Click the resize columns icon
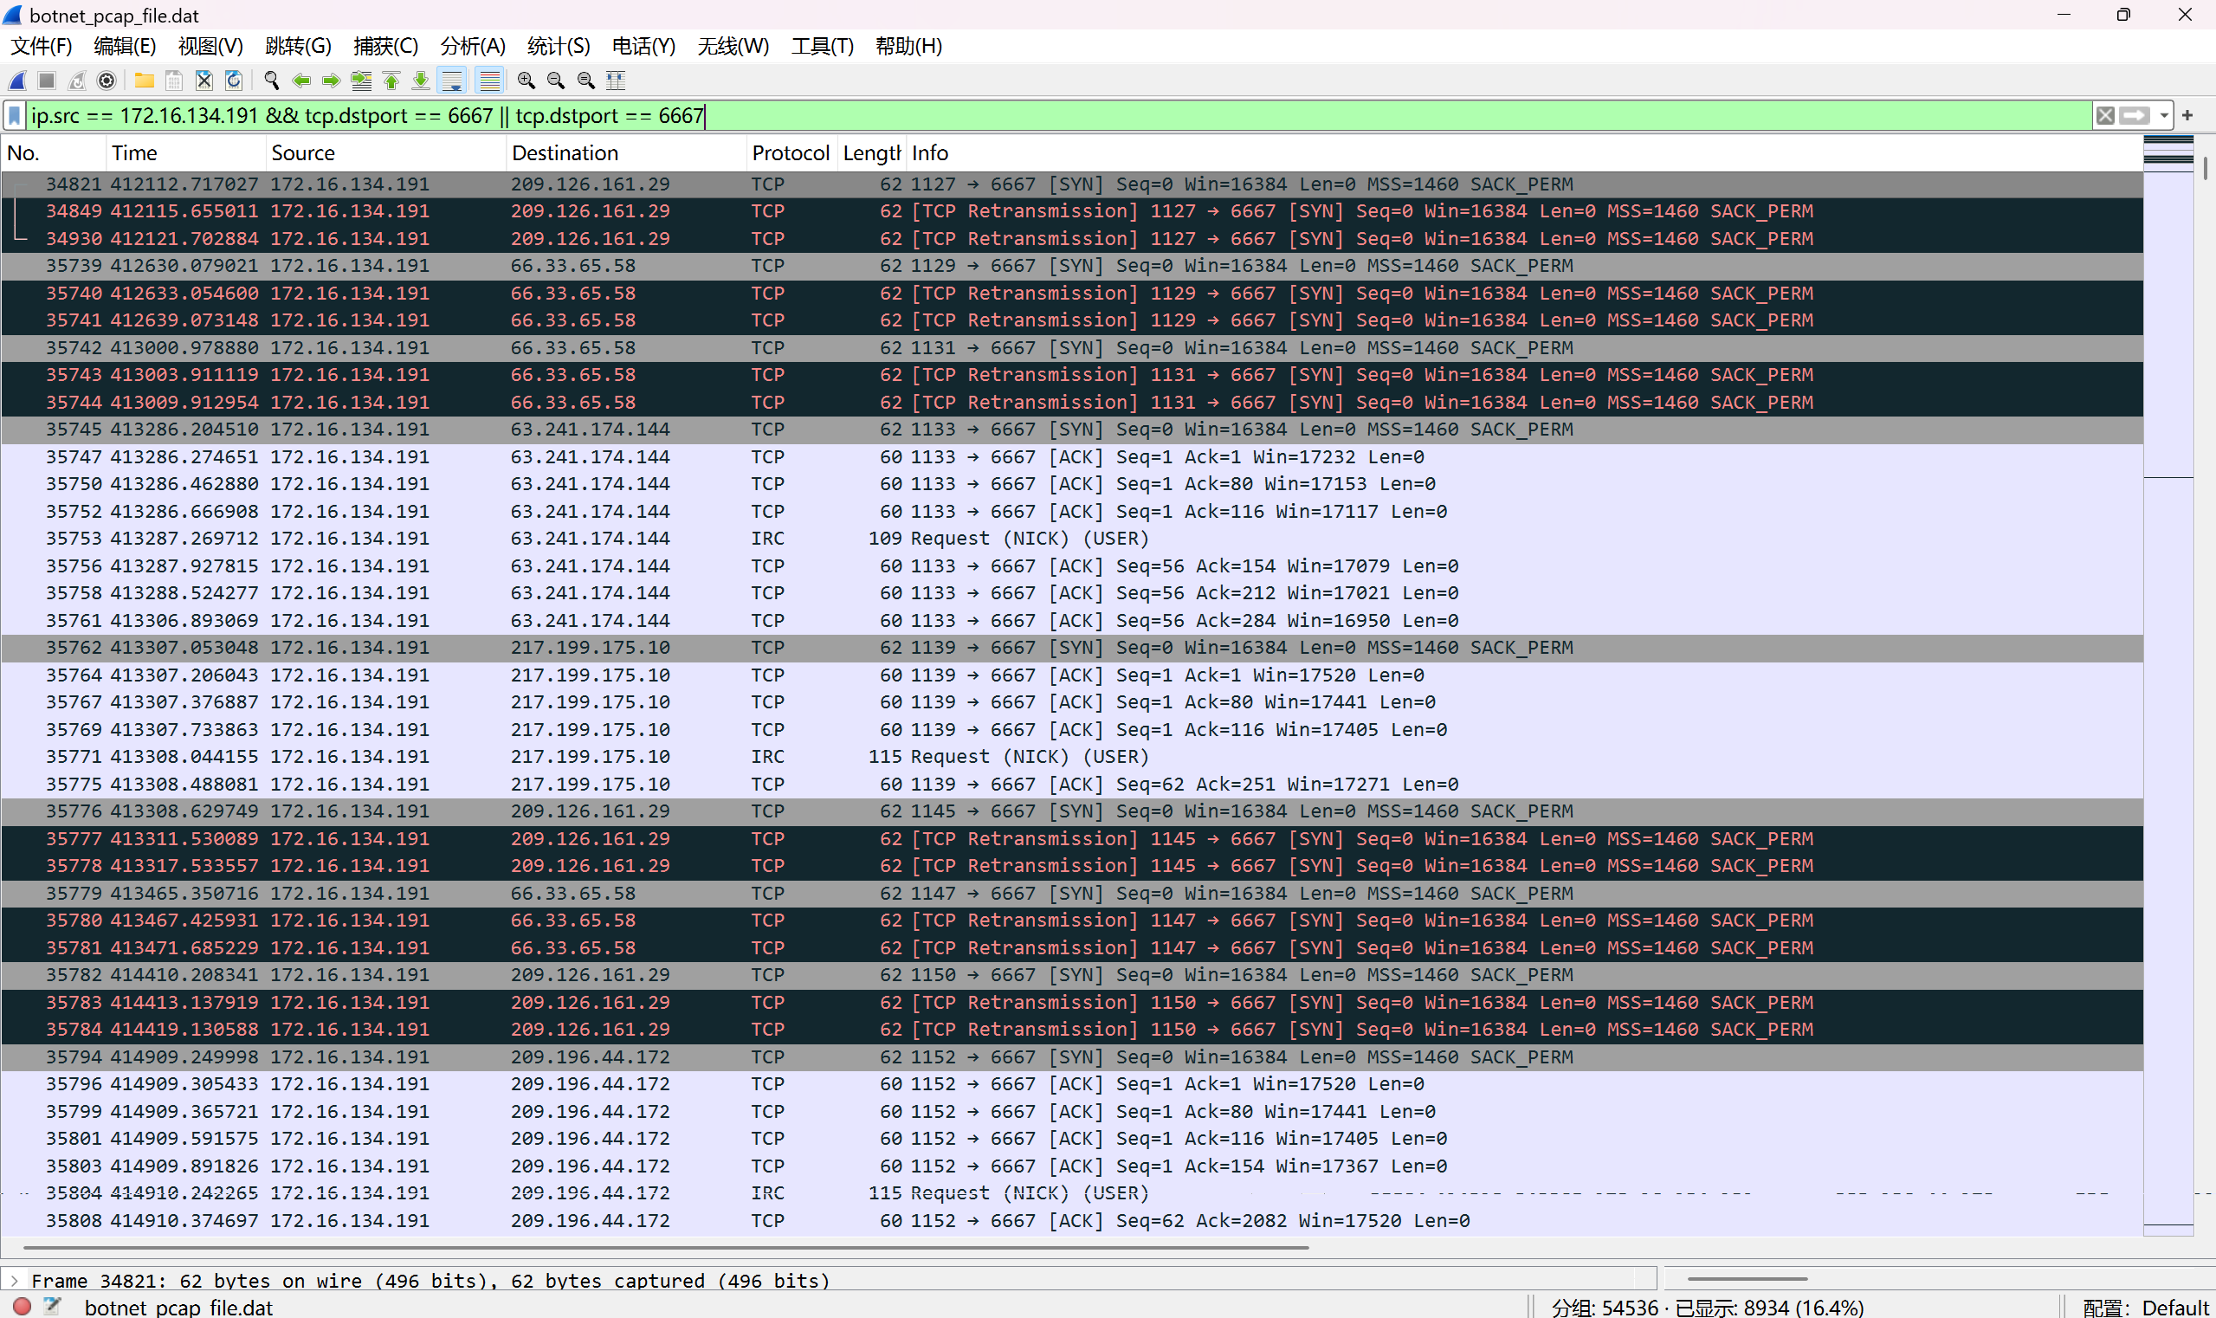Screen dimensions: 2216x1318 (616, 81)
